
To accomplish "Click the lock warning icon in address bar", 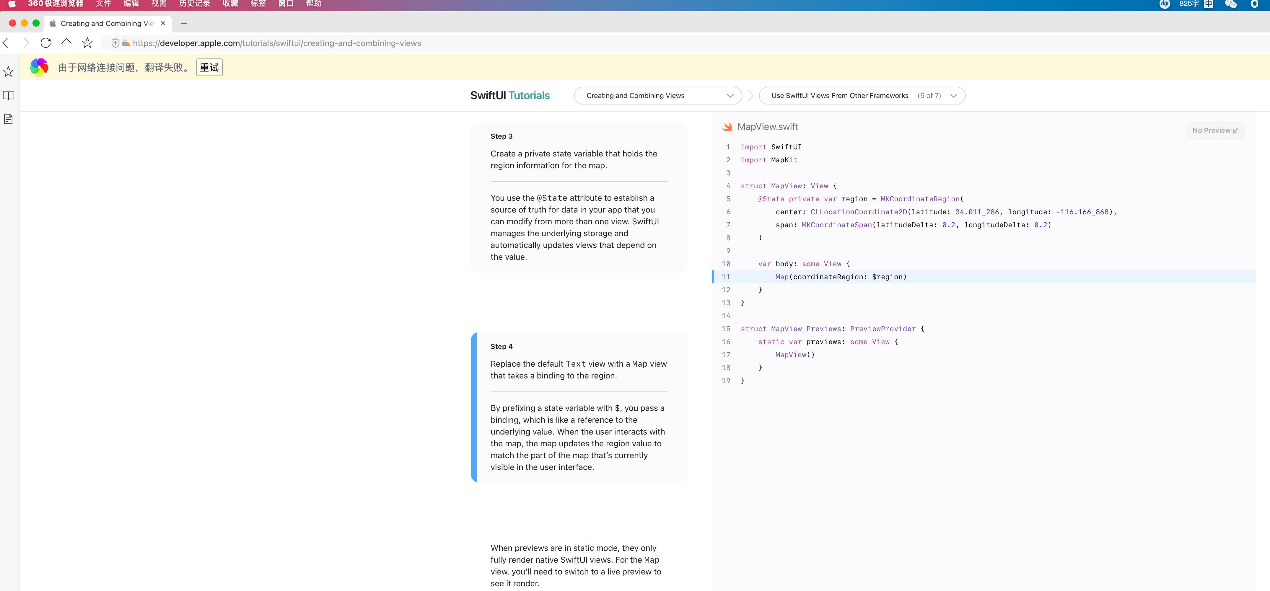I will click(x=126, y=43).
